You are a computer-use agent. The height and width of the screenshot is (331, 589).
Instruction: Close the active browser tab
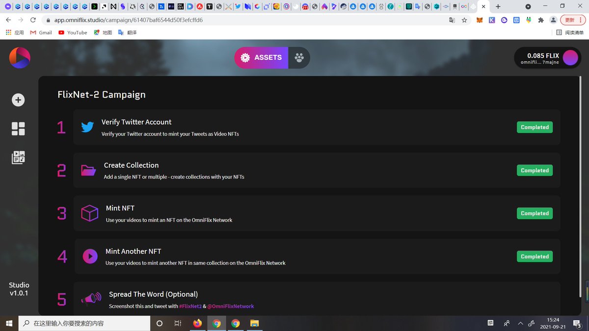point(483,6)
